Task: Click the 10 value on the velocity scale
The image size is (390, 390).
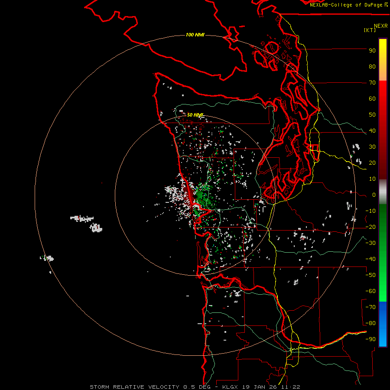Action: pos(372,179)
